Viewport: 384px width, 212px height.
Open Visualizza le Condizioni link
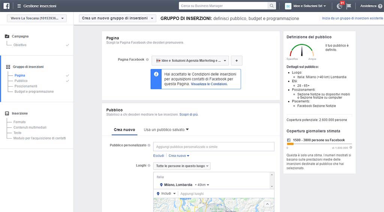pos(209,84)
